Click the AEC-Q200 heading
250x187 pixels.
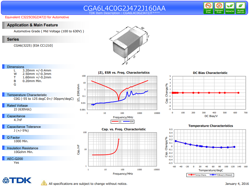[x=15, y=159]
